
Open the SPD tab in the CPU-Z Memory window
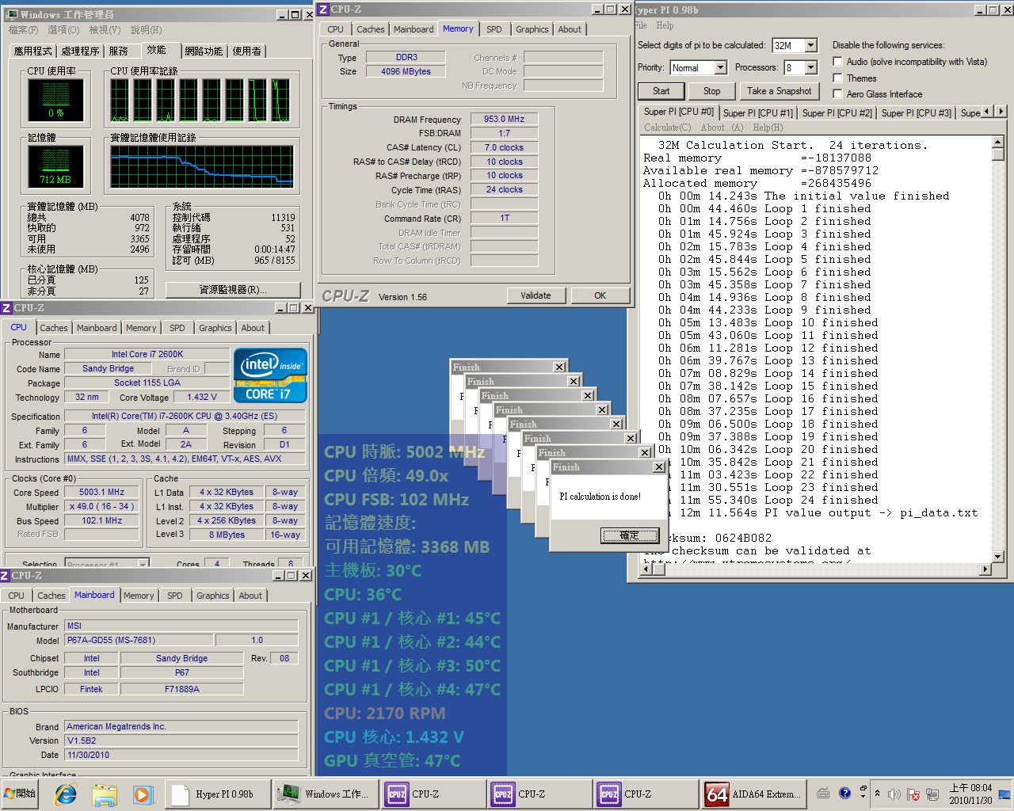point(494,29)
